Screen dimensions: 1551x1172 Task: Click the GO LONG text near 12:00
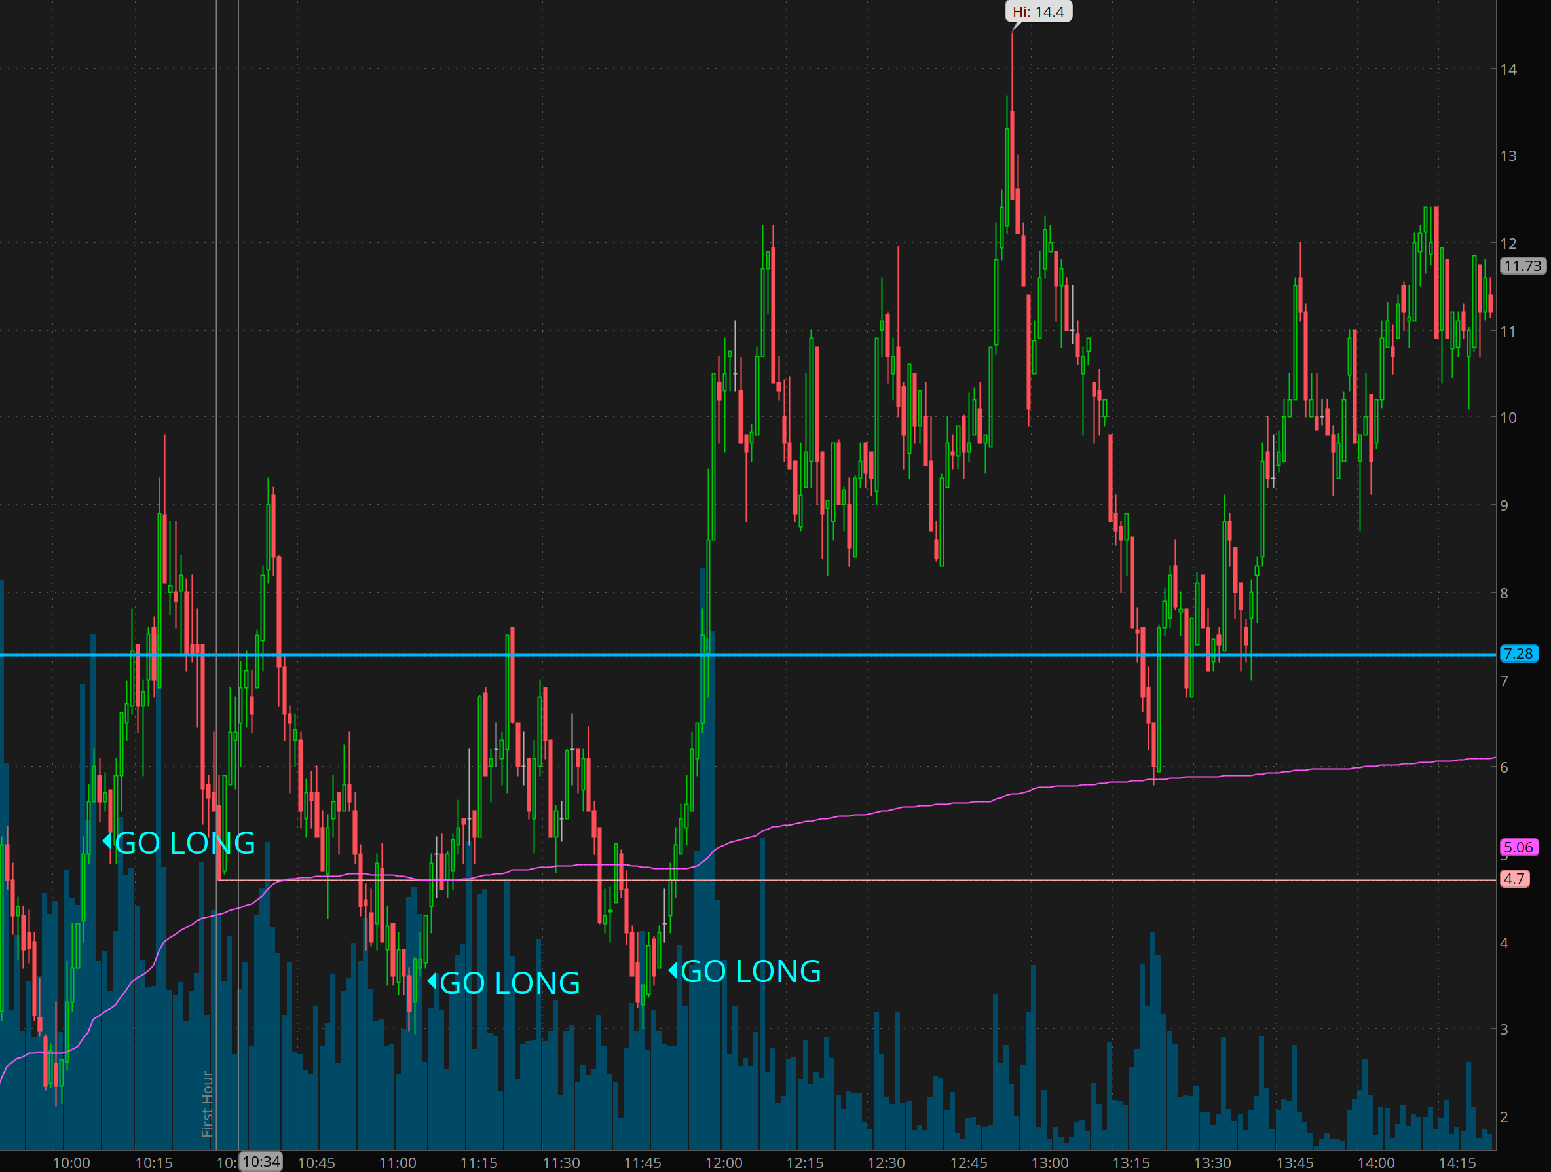[750, 972]
